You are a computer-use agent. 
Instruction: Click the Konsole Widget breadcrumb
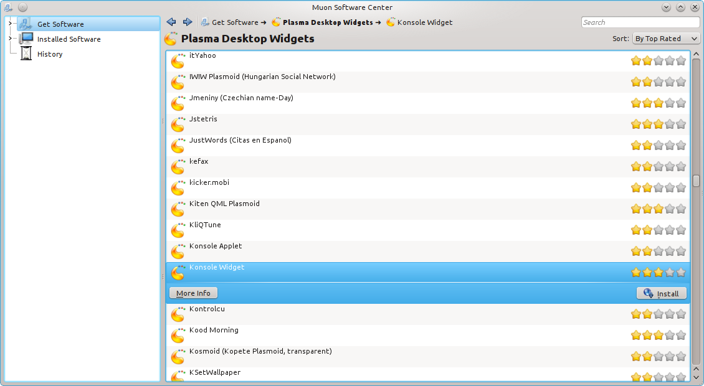pos(419,22)
